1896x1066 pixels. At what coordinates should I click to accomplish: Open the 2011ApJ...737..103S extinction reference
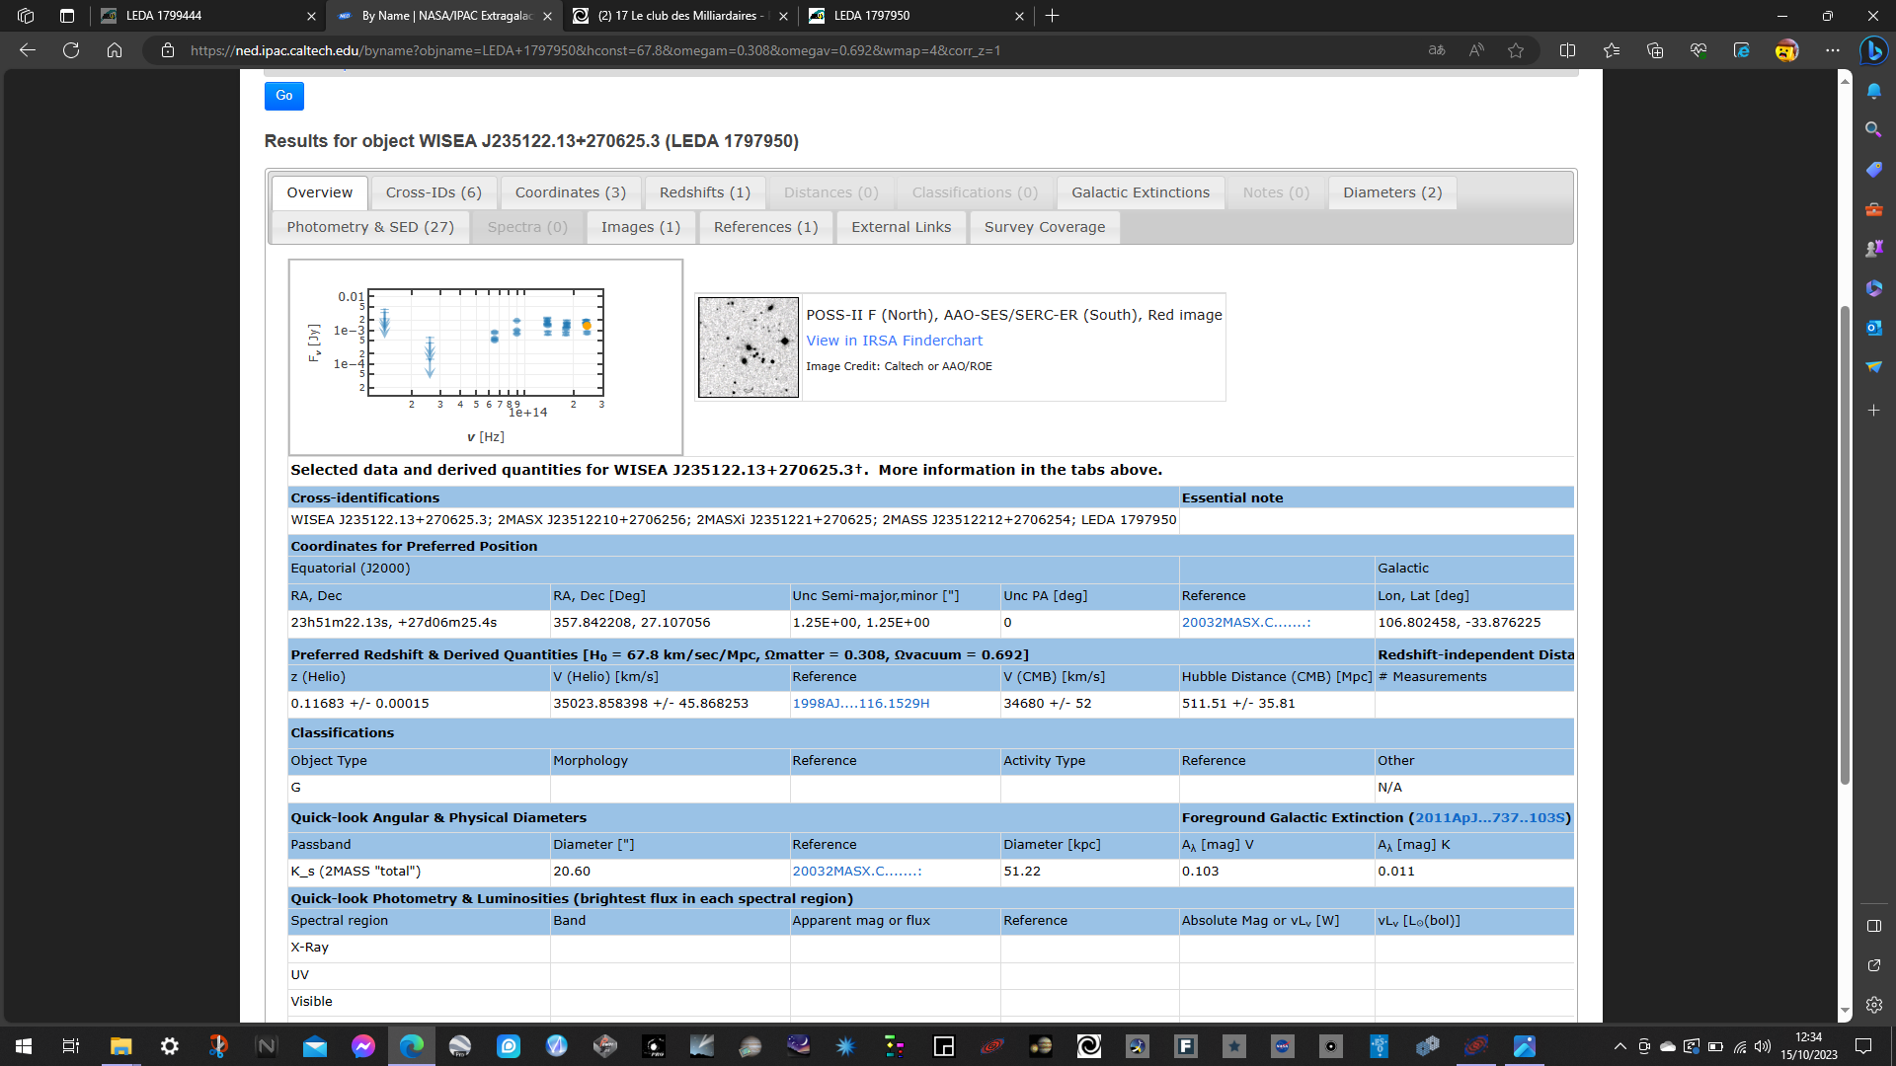(1490, 817)
